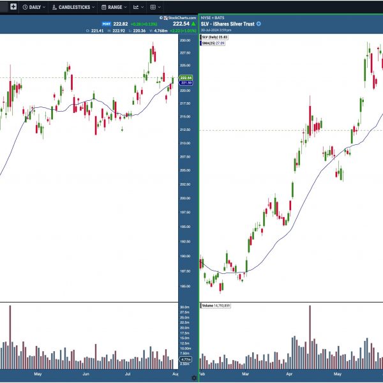Click the NYSE + BATS exchange label
383x383 pixels.
click(213, 18)
